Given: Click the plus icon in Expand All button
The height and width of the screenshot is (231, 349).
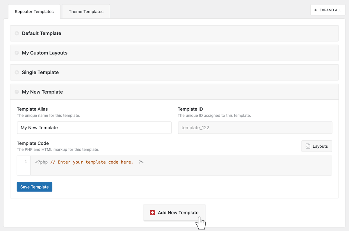Looking at the screenshot, I should (316, 10).
